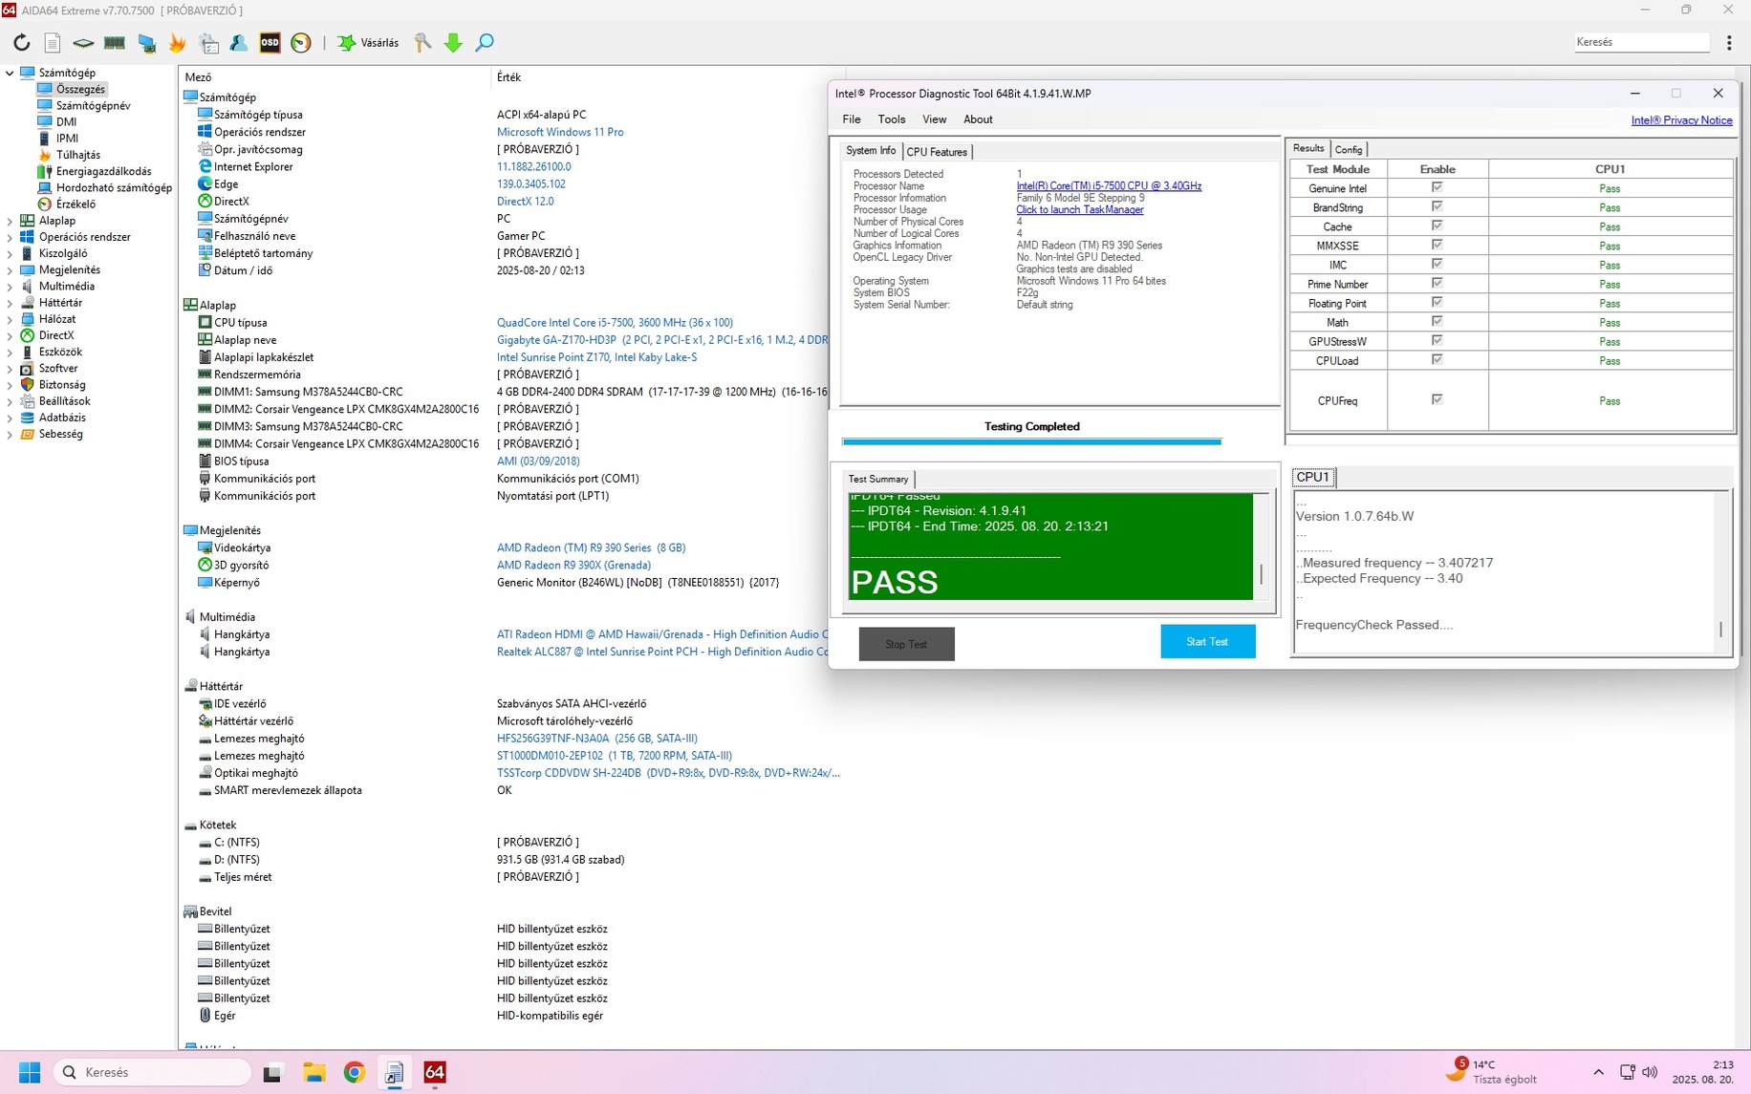Viewport: 1751px width, 1094px height.
Task: Toggle the BrandString enable checkbox
Action: point(1437,206)
